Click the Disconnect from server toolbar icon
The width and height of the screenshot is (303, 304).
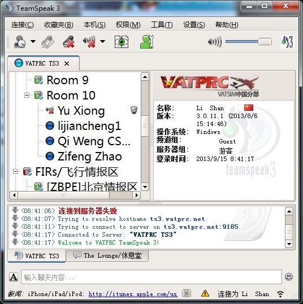(x=48, y=41)
